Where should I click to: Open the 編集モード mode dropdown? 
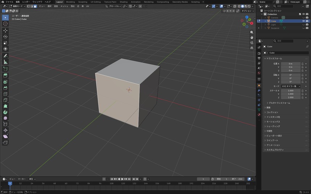pyautogui.click(x=17, y=6)
